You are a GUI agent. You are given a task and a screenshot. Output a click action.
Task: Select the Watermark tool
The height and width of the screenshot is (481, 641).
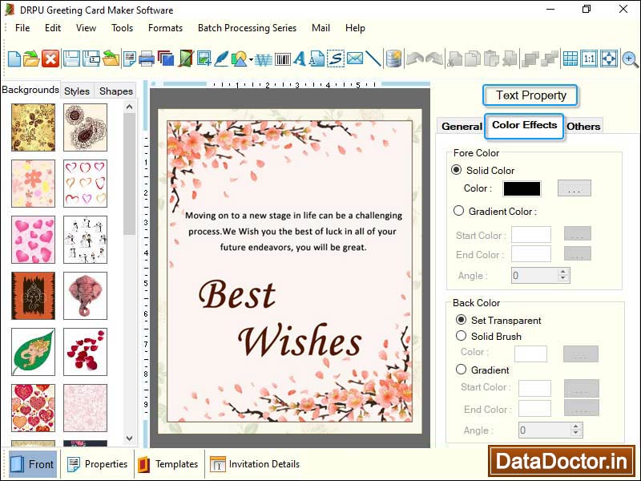[x=264, y=59]
